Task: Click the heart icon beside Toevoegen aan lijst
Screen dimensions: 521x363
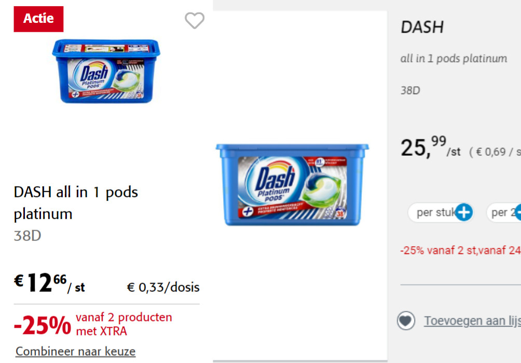Action: (406, 321)
